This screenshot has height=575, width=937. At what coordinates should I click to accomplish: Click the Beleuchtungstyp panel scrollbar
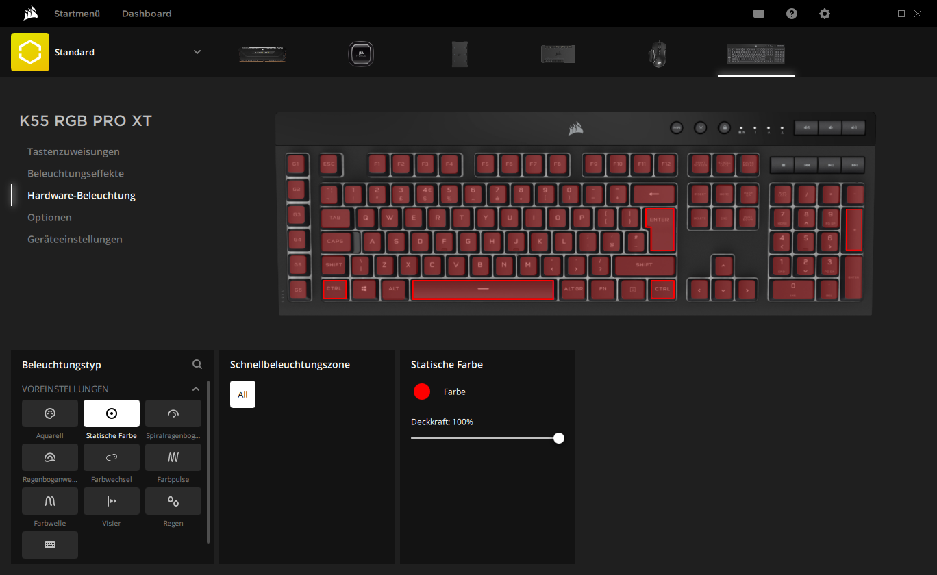tap(208, 462)
